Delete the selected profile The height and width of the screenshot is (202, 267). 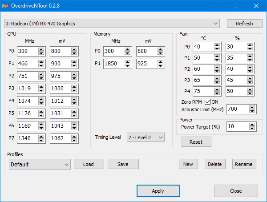click(x=215, y=164)
